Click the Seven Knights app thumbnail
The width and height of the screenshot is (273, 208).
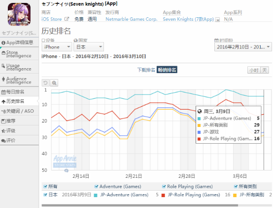pos(19,14)
